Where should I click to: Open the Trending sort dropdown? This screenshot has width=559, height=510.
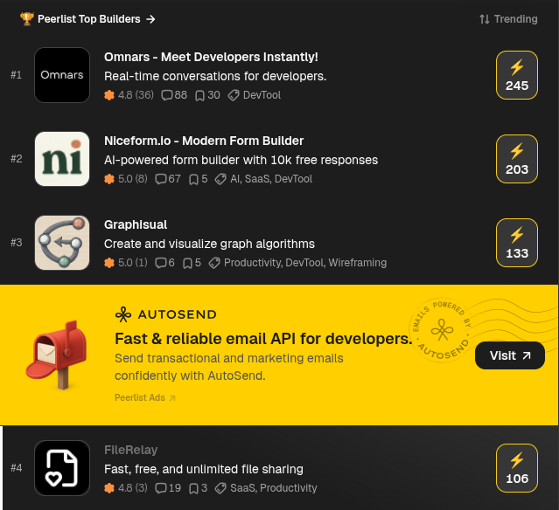point(508,19)
